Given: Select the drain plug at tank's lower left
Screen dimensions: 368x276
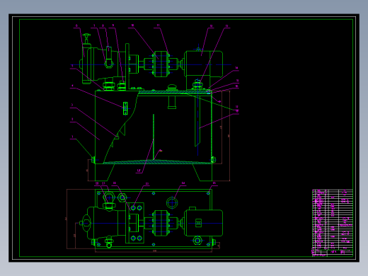Looking at the screenshot, I should point(93,160).
